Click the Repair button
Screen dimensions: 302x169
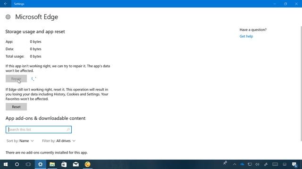click(x=16, y=78)
